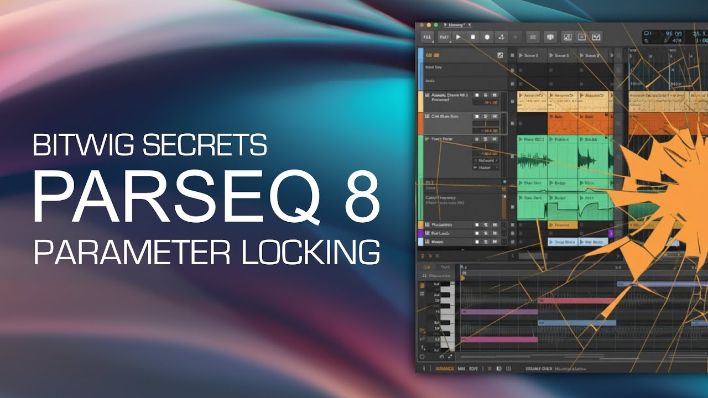Arm recording with the round Record button
The width and height of the screenshot is (708, 398).
(487, 37)
